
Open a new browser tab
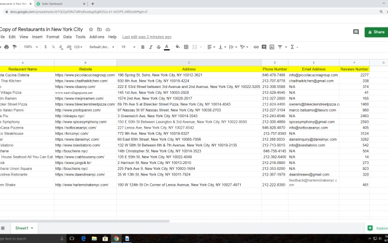[x=92, y=4]
